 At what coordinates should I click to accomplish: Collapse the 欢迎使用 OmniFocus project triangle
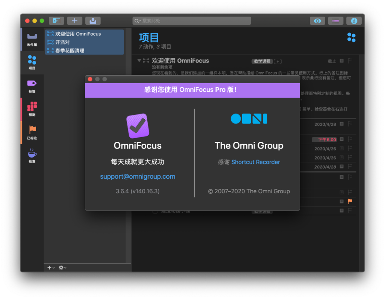pos(139,61)
